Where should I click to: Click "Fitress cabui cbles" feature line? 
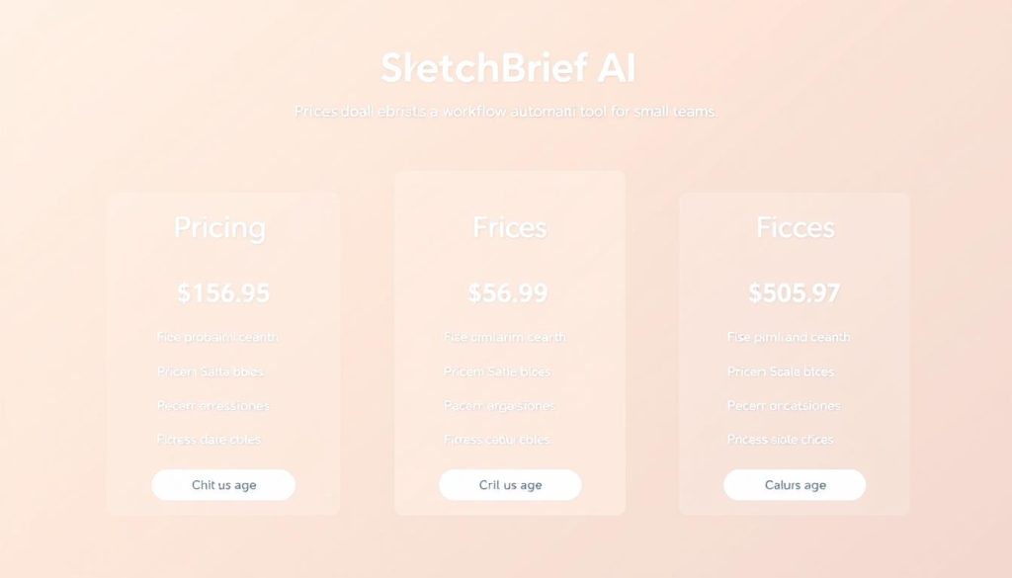click(x=497, y=439)
